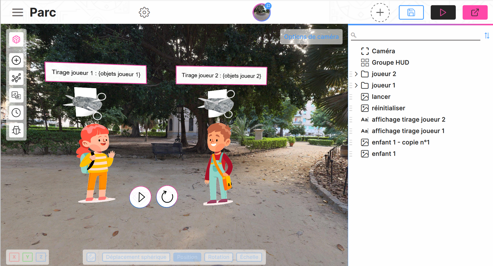
Task: Enable Déplacement sphérique mode
Action: click(136, 257)
